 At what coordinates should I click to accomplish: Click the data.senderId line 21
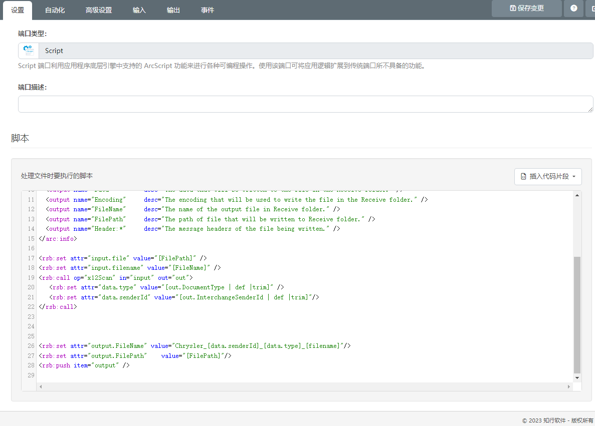coord(184,297)
